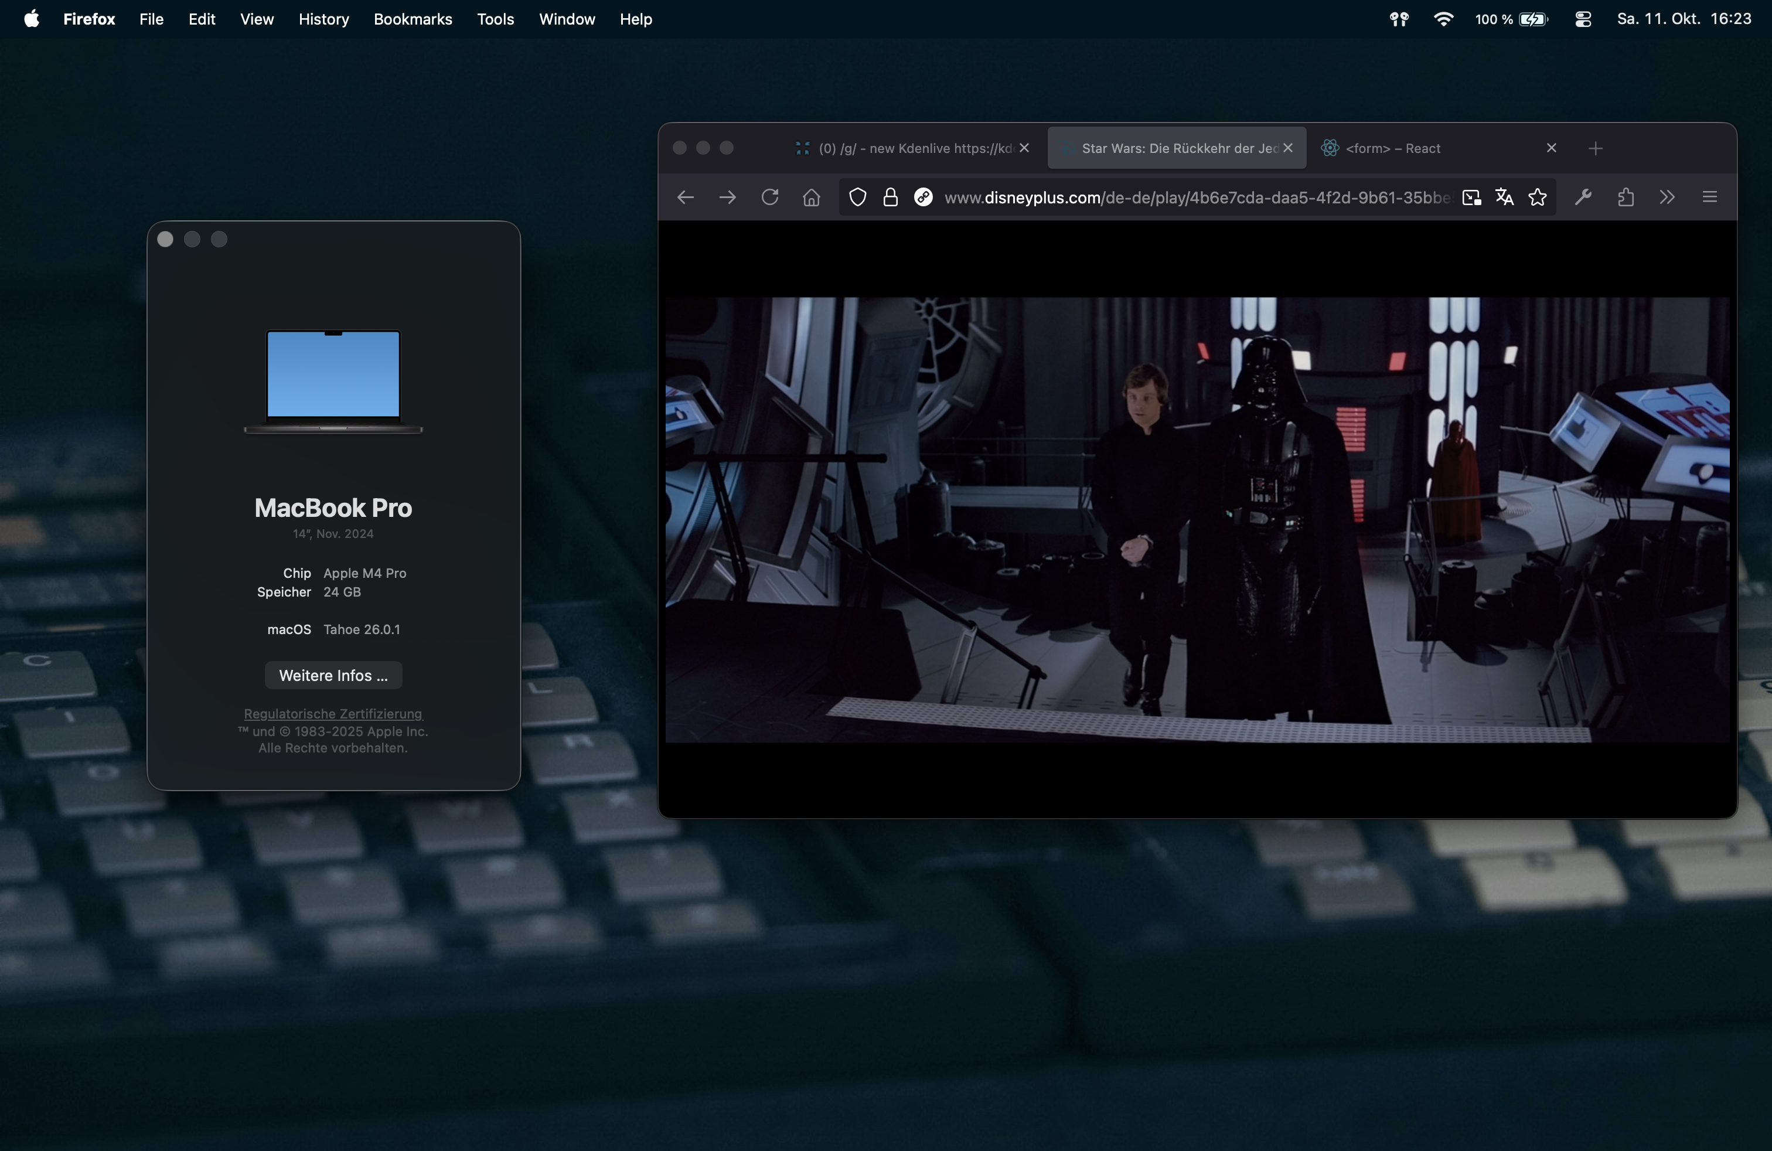Go back with the back arrow
The width and height of the screenshot is (1772, 1151).
coord(685,197)
